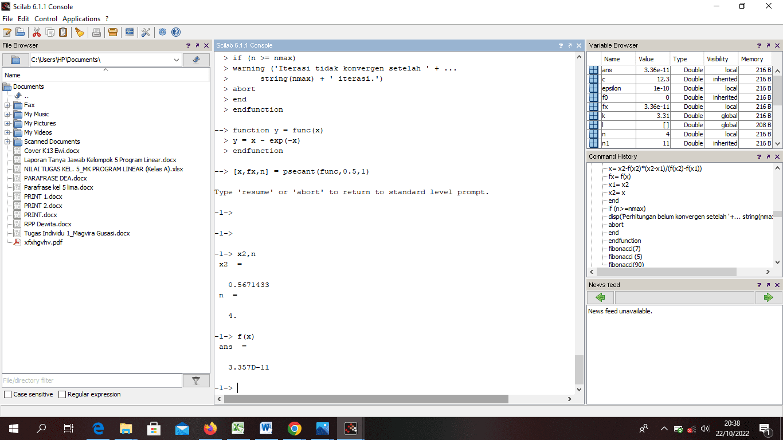This screenshot has width=783, height=440.
Task: Open Windows Start menu
Action: [x=13, y=429]
